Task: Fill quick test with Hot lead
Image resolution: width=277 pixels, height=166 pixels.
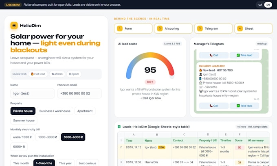Action: click(38, 74)
